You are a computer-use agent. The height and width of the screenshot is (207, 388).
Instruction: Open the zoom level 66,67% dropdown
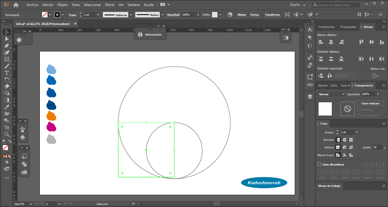coord(30,204)
